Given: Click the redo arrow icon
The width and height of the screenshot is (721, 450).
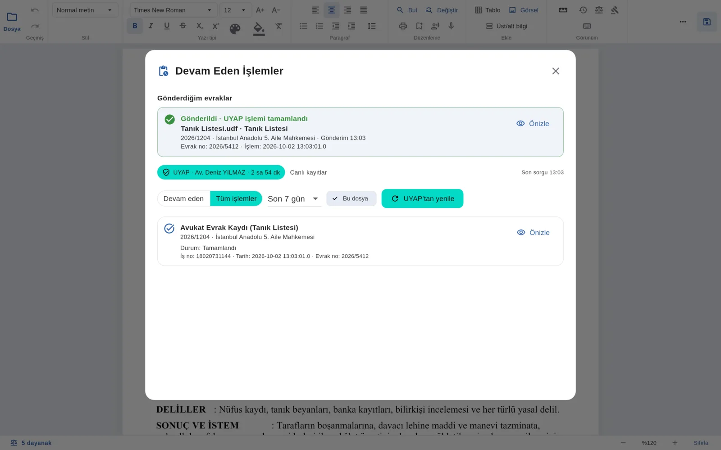Looking at the screenshot, I should [x=35, y=26].
